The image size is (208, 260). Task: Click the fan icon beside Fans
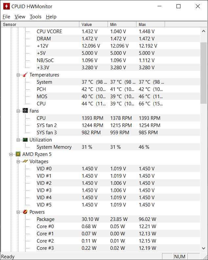click(25, 111)
